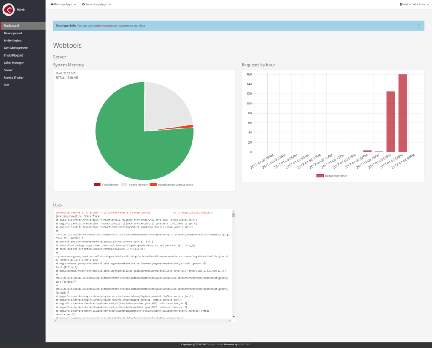Viewport: 432px width, 348px height.
Task: Click the Logs panel scrollbar thumb
Action: (x=234, y=215)
